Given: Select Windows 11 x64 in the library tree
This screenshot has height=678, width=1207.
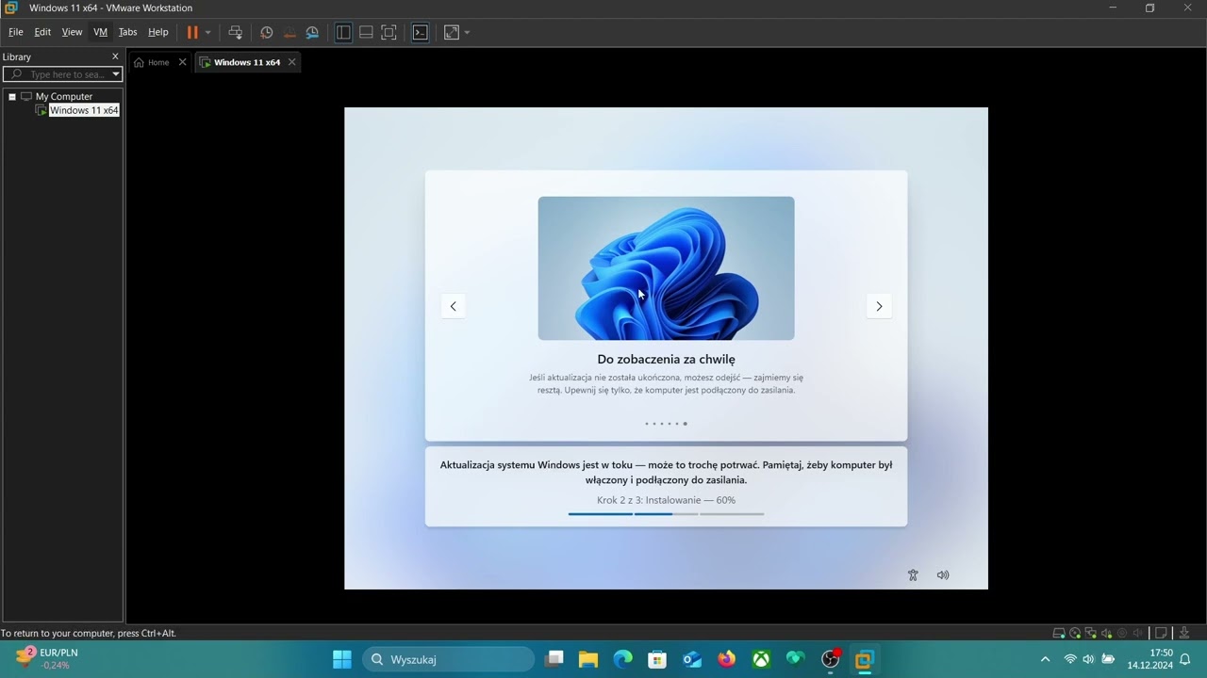Looking at the screenshot, I should pos(84,110).
